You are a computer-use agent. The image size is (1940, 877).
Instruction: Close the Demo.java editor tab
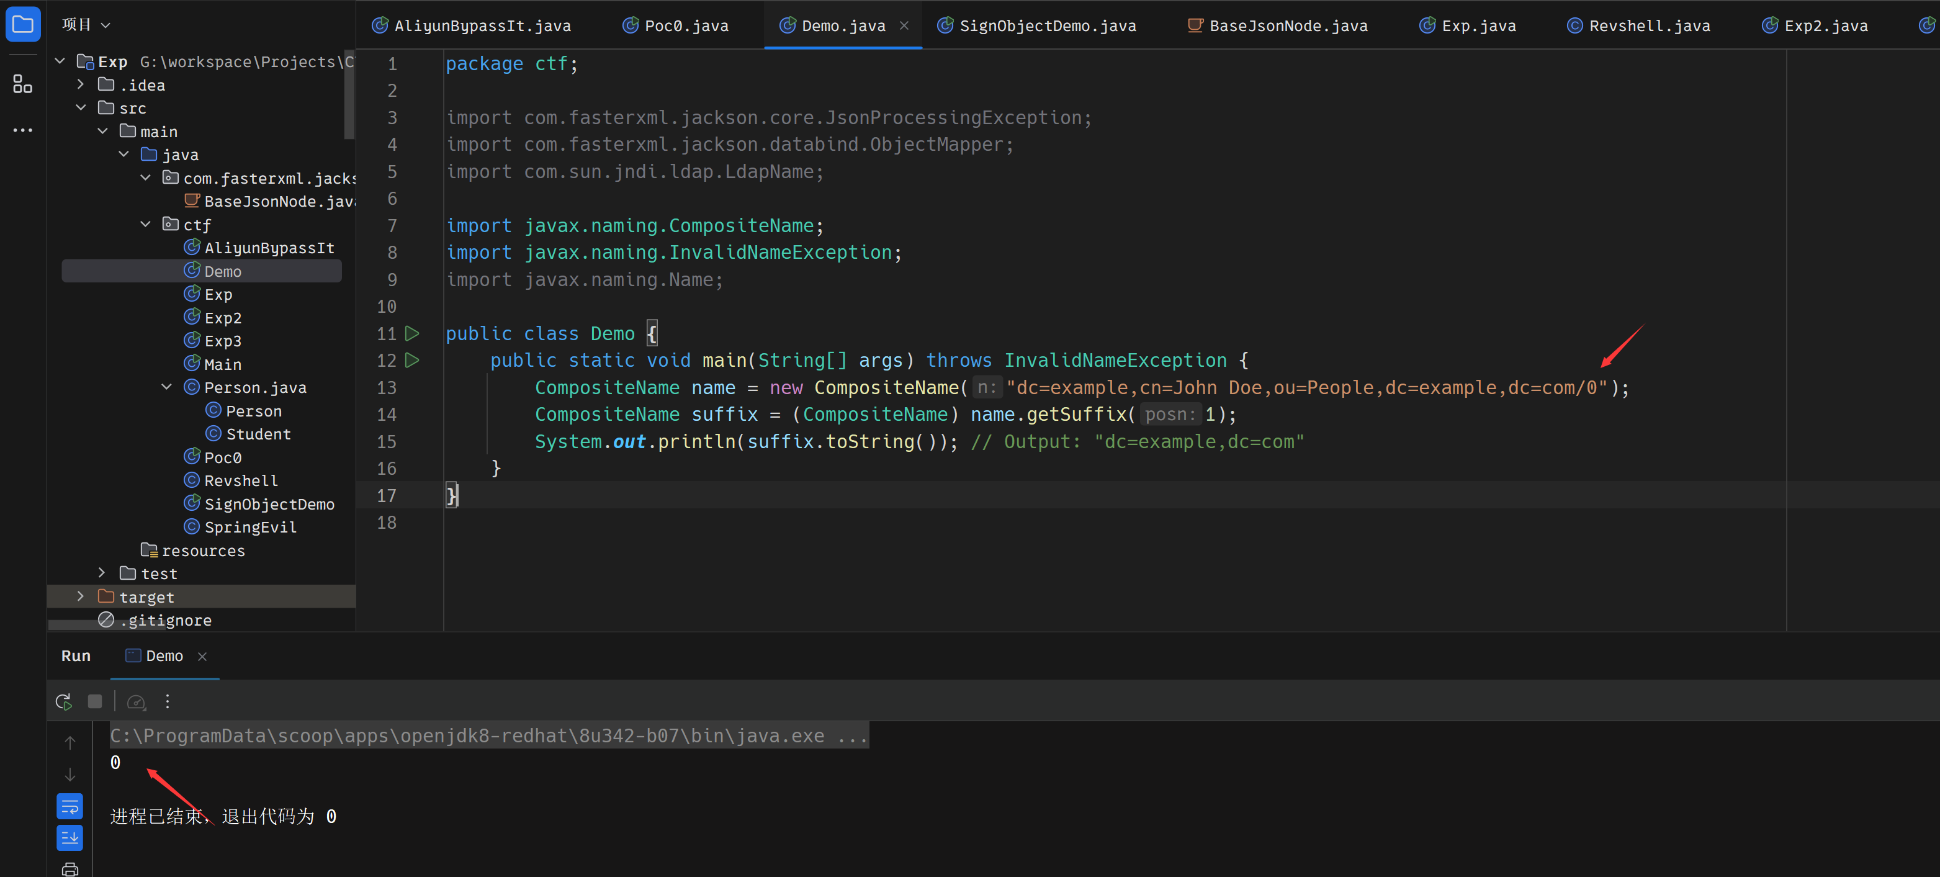click(x=904, y=25)
